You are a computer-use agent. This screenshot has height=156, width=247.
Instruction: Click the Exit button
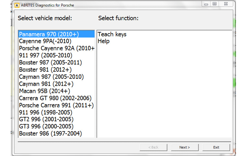pos(216,147)
